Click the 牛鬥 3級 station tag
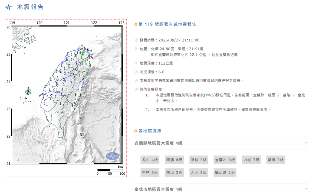The height and width of the screenshot is (193, 323). (150, 173)
